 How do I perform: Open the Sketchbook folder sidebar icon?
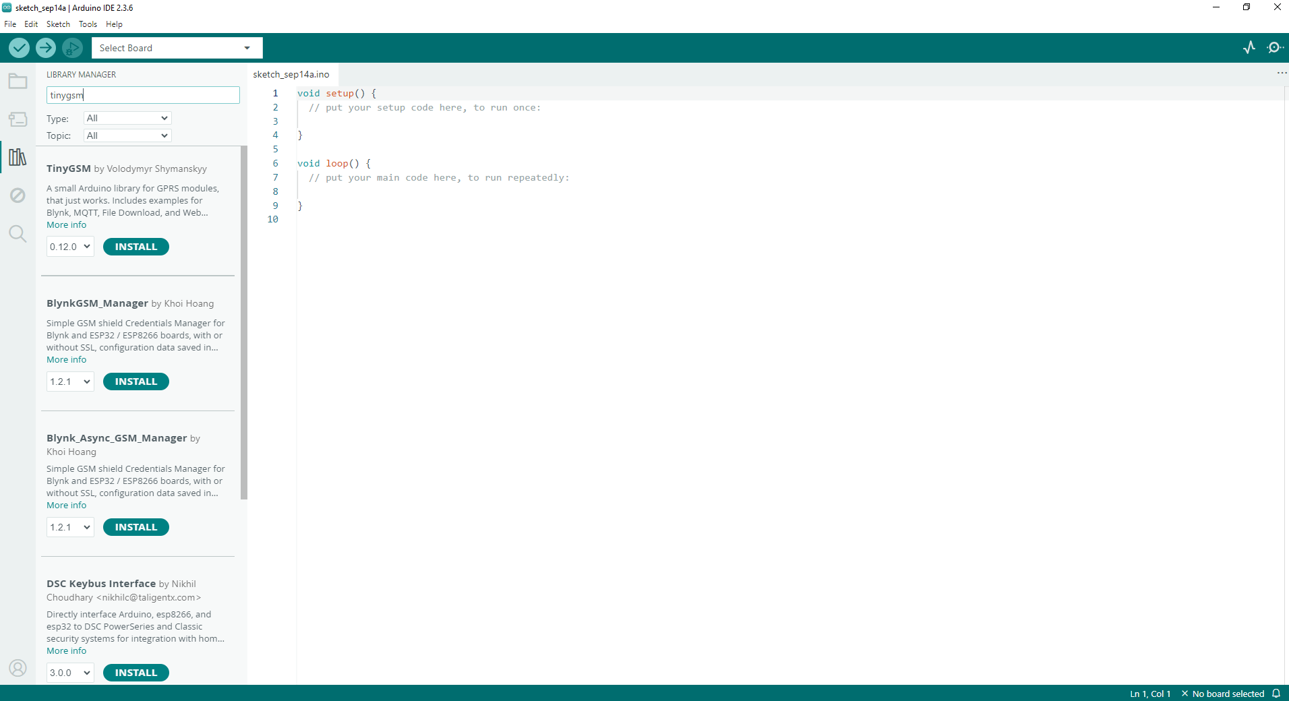(18, 82)
